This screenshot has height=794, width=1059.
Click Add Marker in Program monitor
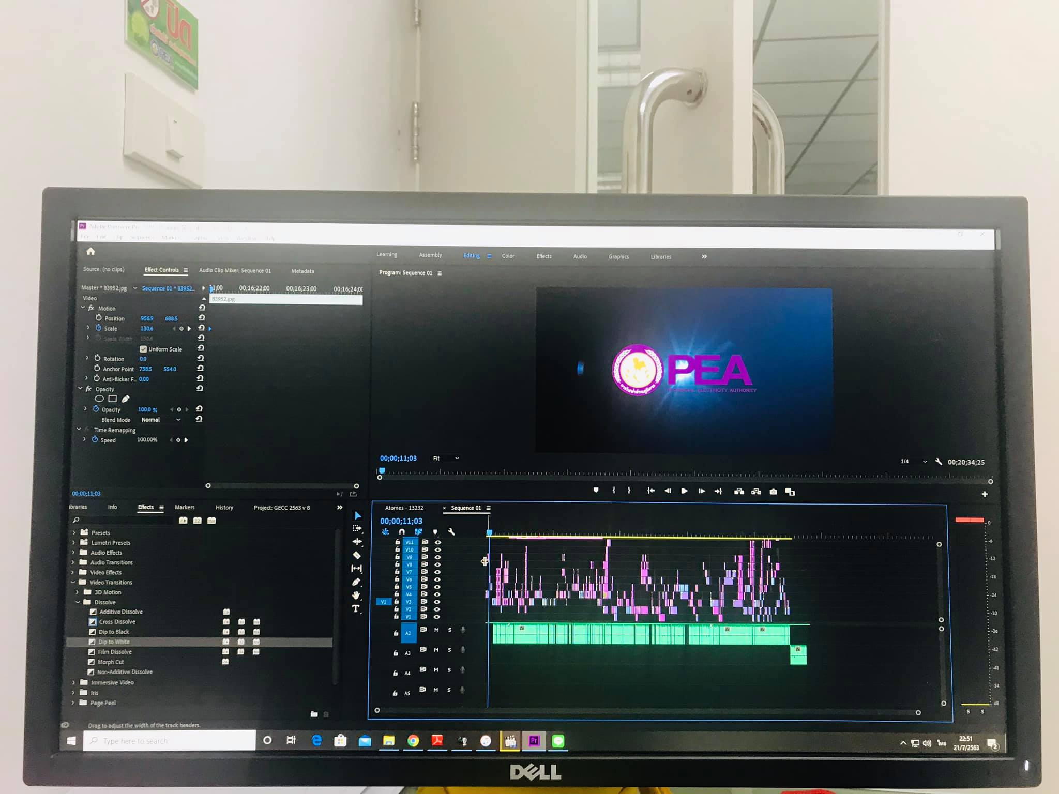click(596, 490)
